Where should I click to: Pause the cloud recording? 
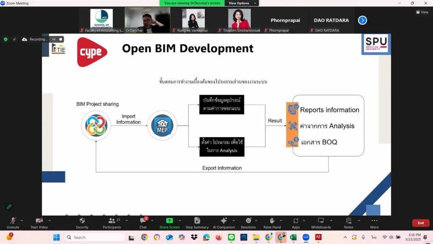(54, 39)
